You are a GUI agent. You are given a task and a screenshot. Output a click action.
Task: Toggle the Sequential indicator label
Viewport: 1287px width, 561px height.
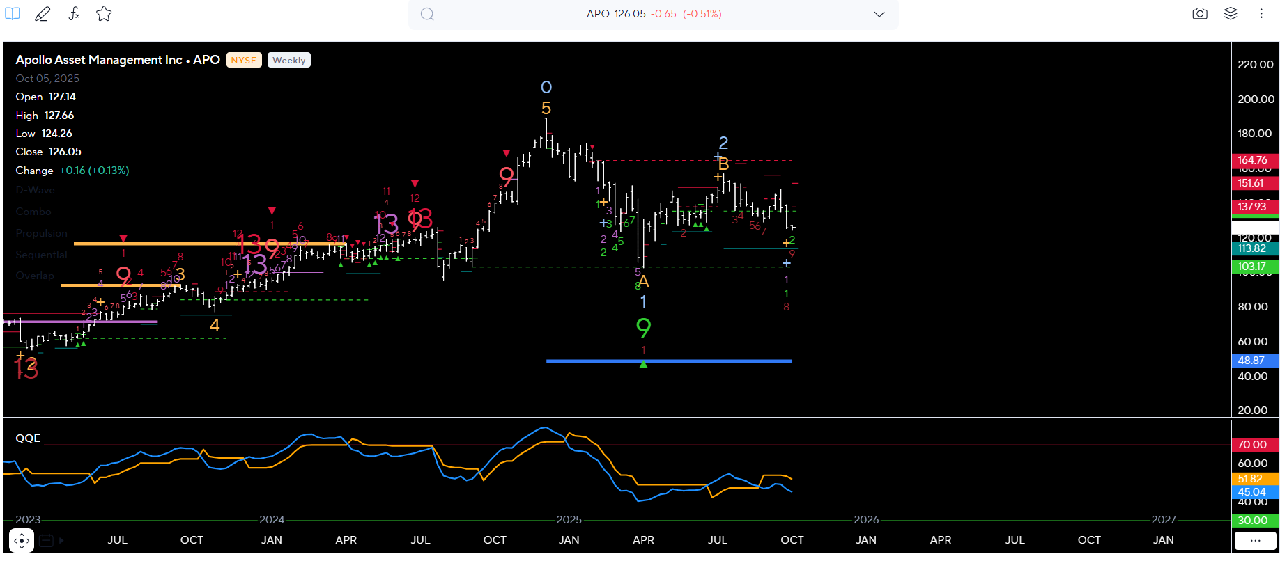[x=41, y=255]
